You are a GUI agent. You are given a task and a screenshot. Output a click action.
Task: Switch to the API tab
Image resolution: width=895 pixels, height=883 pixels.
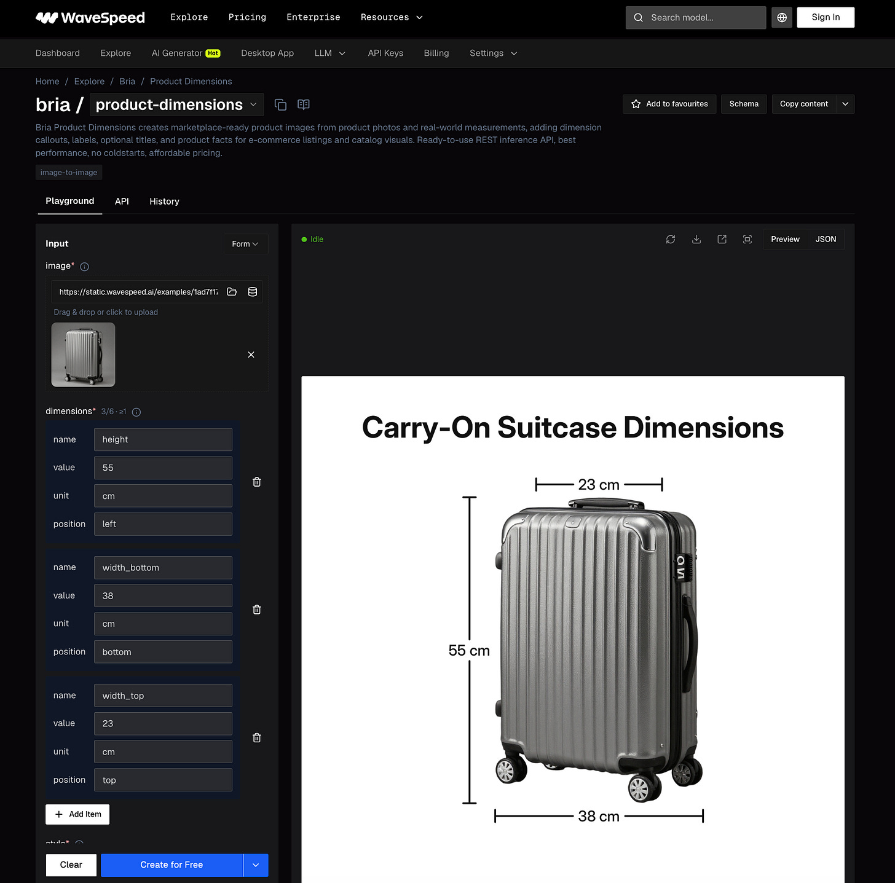122,202
